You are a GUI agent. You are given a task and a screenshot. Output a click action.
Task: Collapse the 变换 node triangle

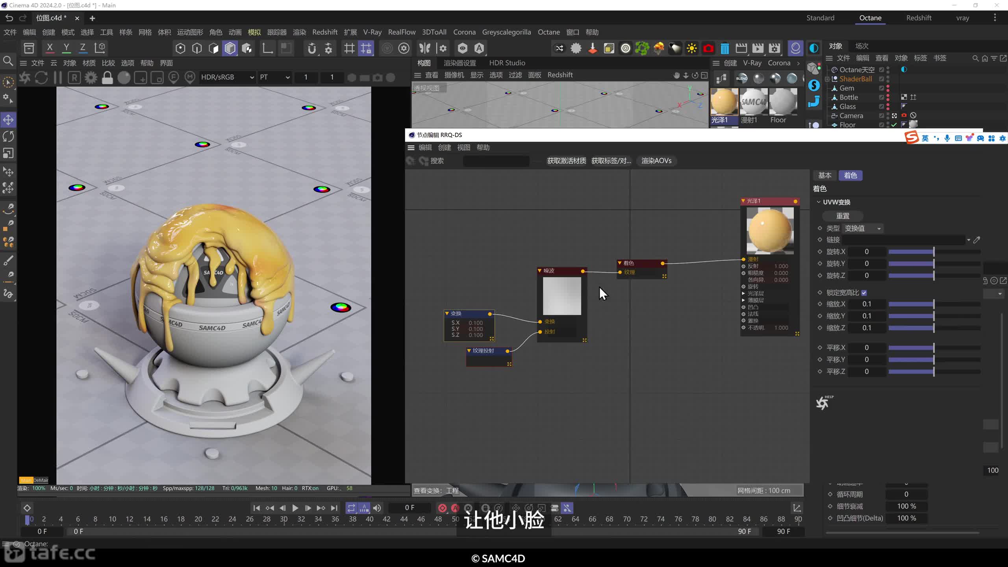coord(447,313)
